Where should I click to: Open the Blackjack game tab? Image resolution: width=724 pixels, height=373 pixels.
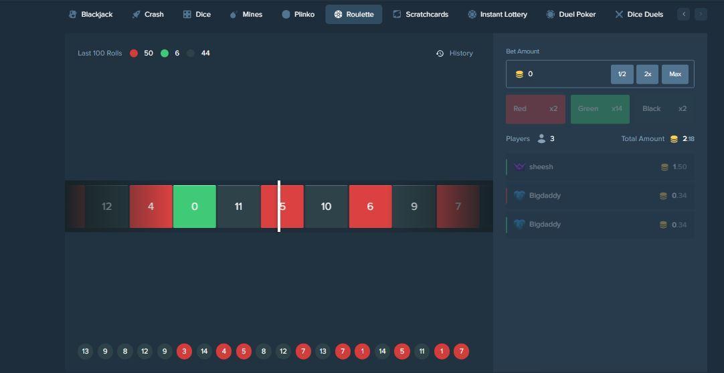[x=91, y=14]
